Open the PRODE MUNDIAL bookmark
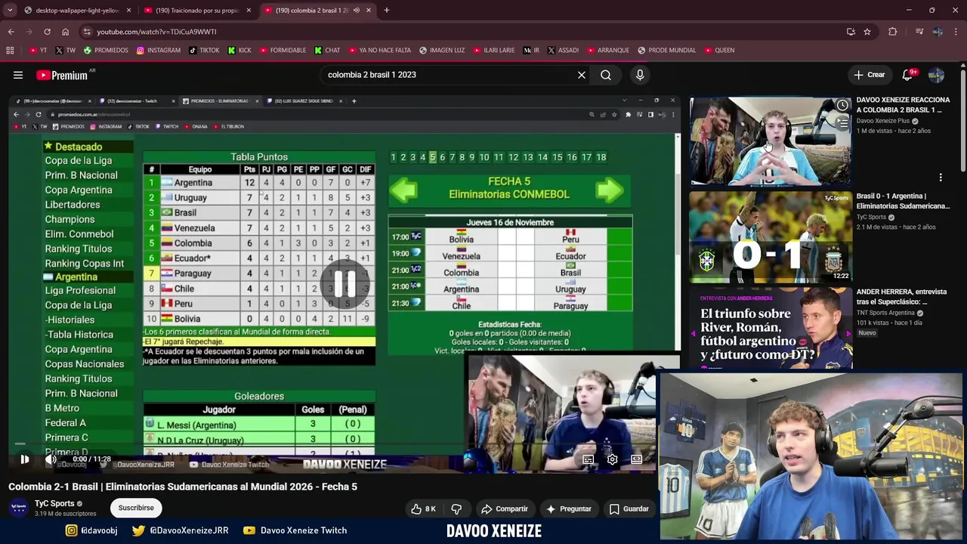Viewport: 967px width, 544px height. point(666,51)
